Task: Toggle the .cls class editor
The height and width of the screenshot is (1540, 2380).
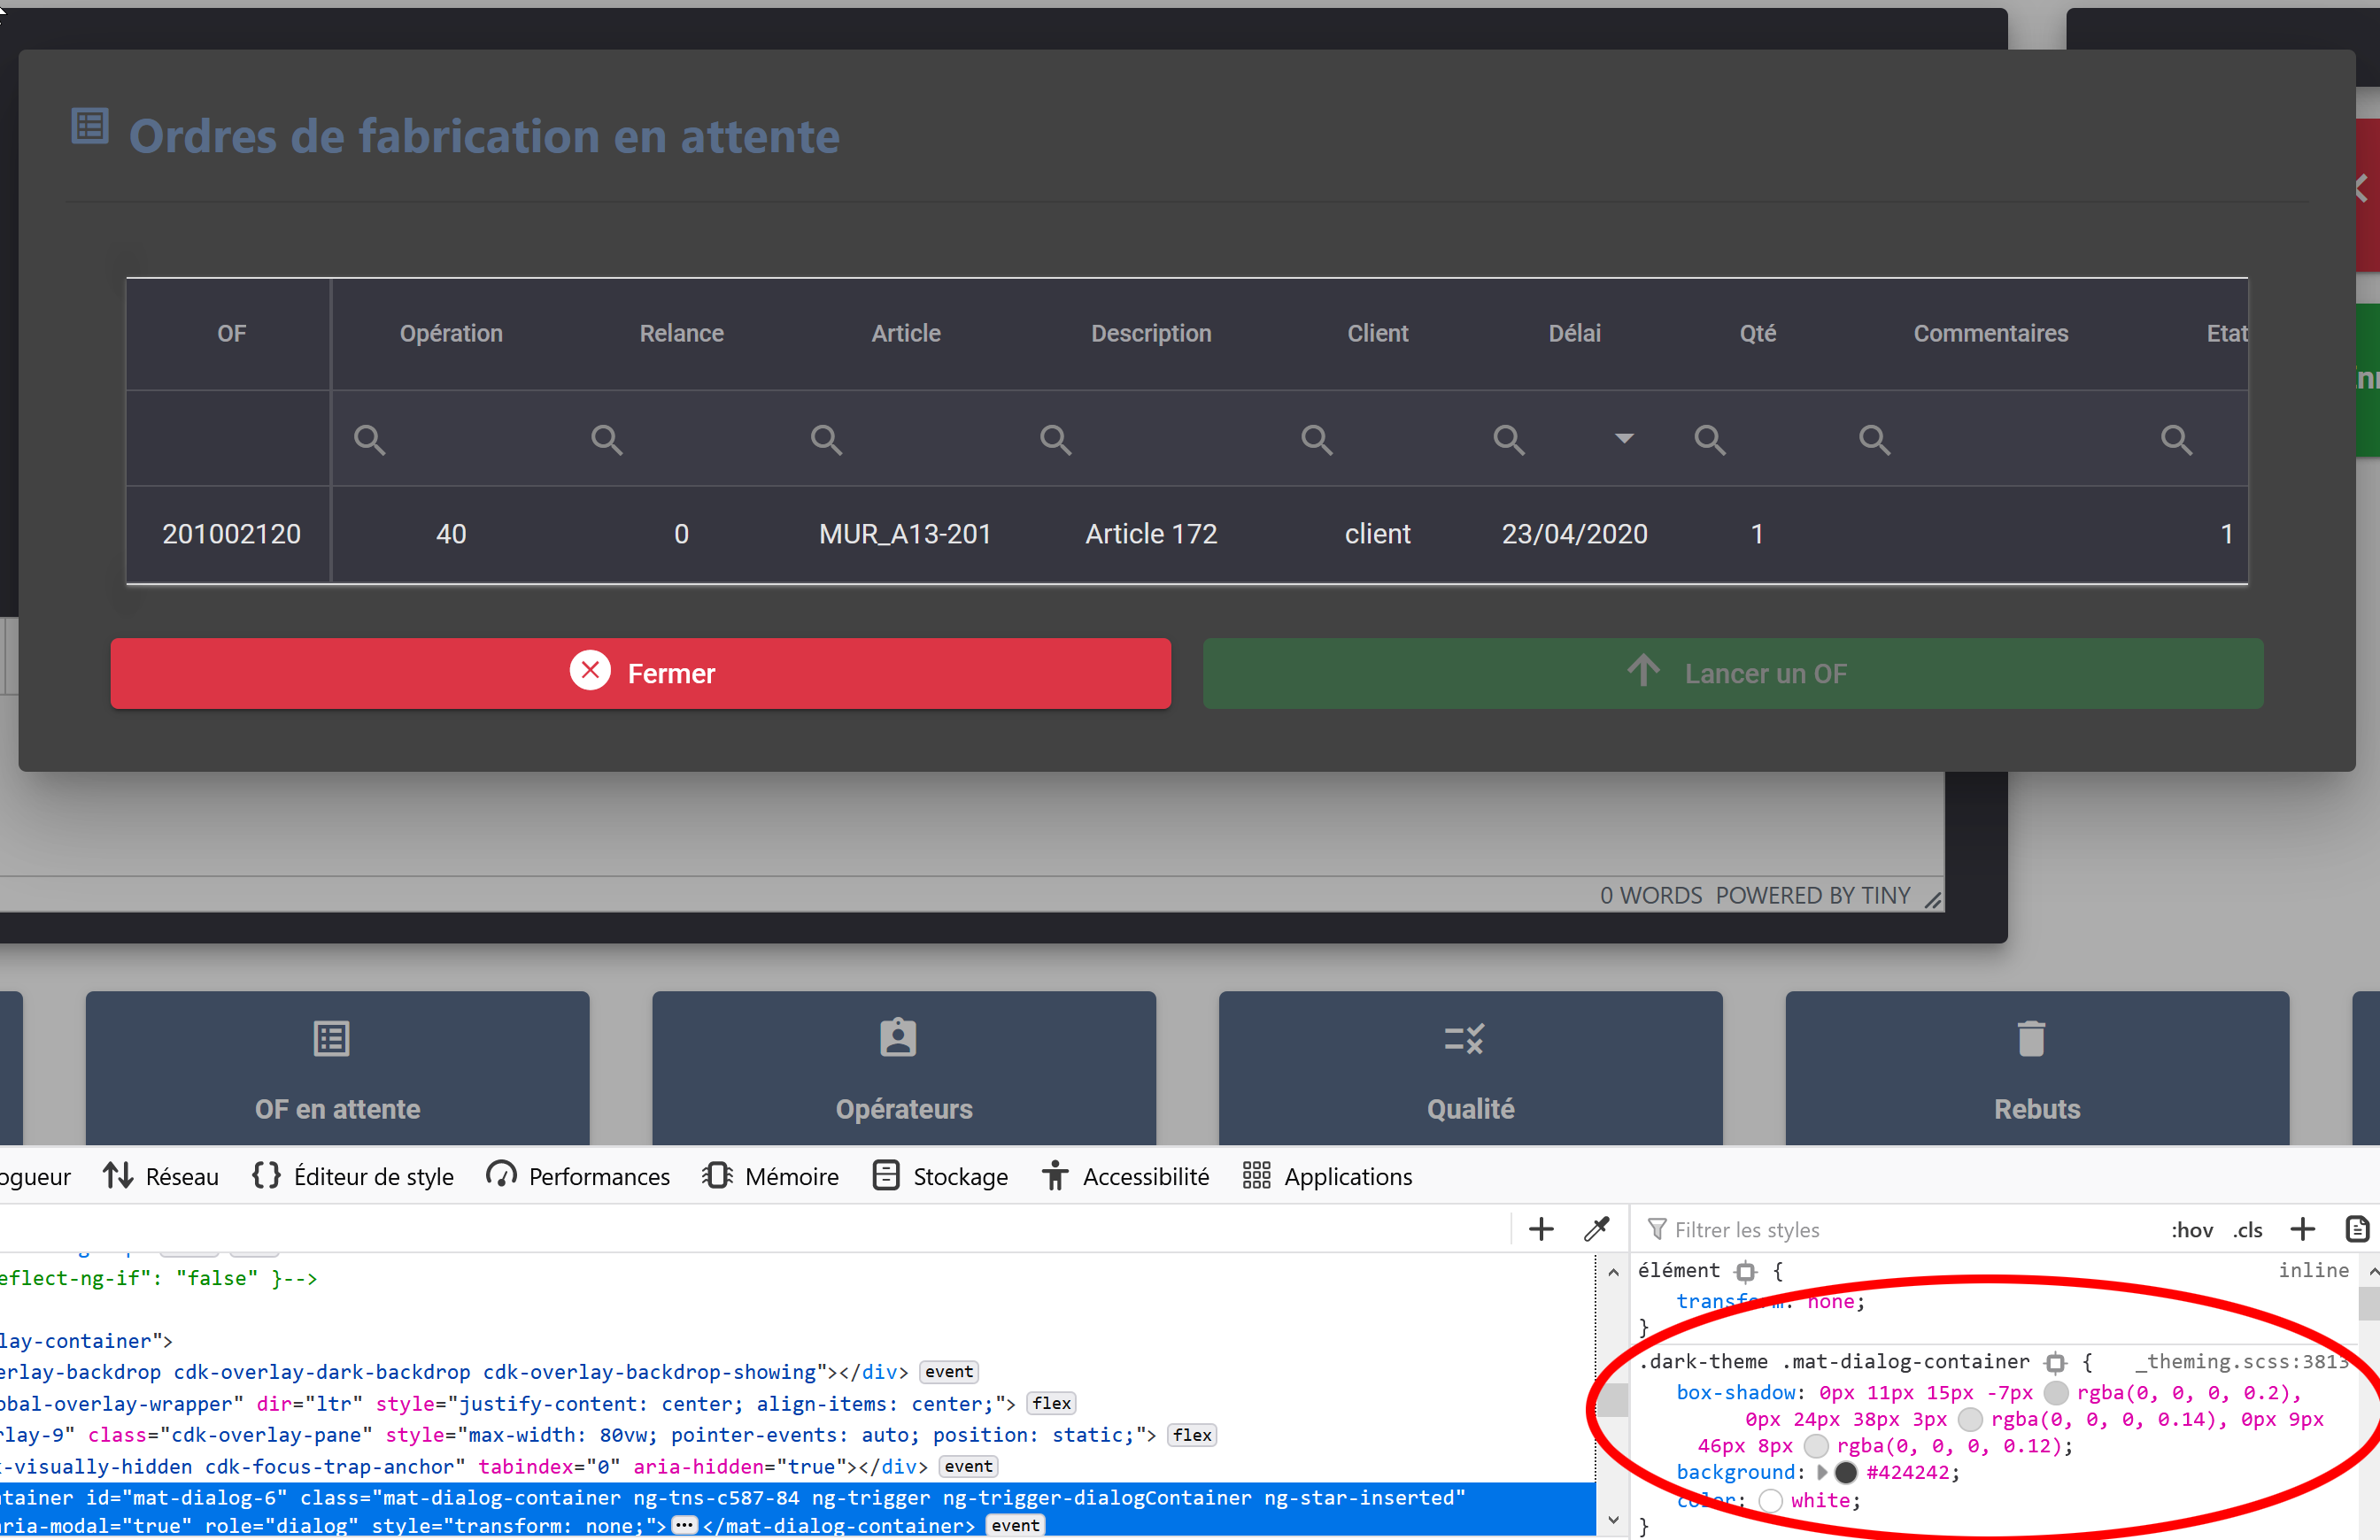Action: click(x=2248, y=1229)
